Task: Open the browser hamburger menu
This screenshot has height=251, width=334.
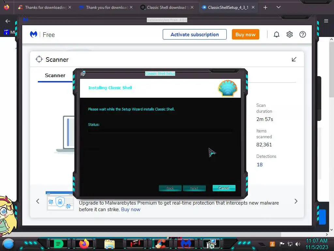Action: point(326,21)
